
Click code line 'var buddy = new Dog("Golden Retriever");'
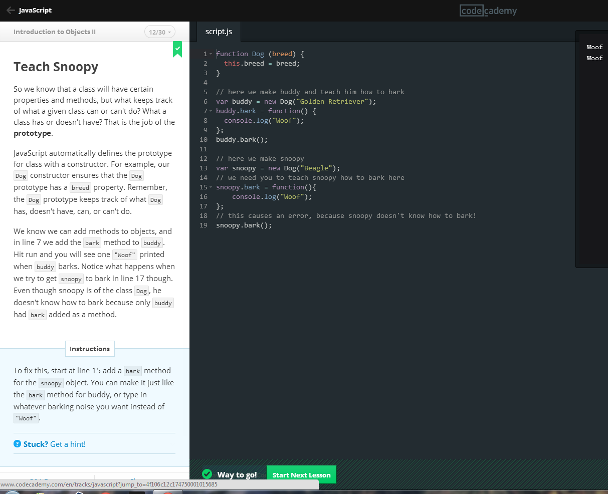[x=296, y=101]
